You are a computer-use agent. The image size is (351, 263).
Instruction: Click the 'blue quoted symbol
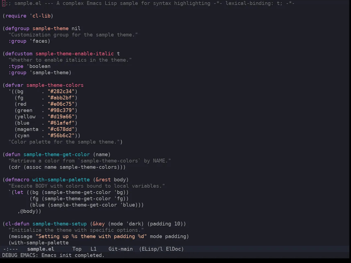127,205
